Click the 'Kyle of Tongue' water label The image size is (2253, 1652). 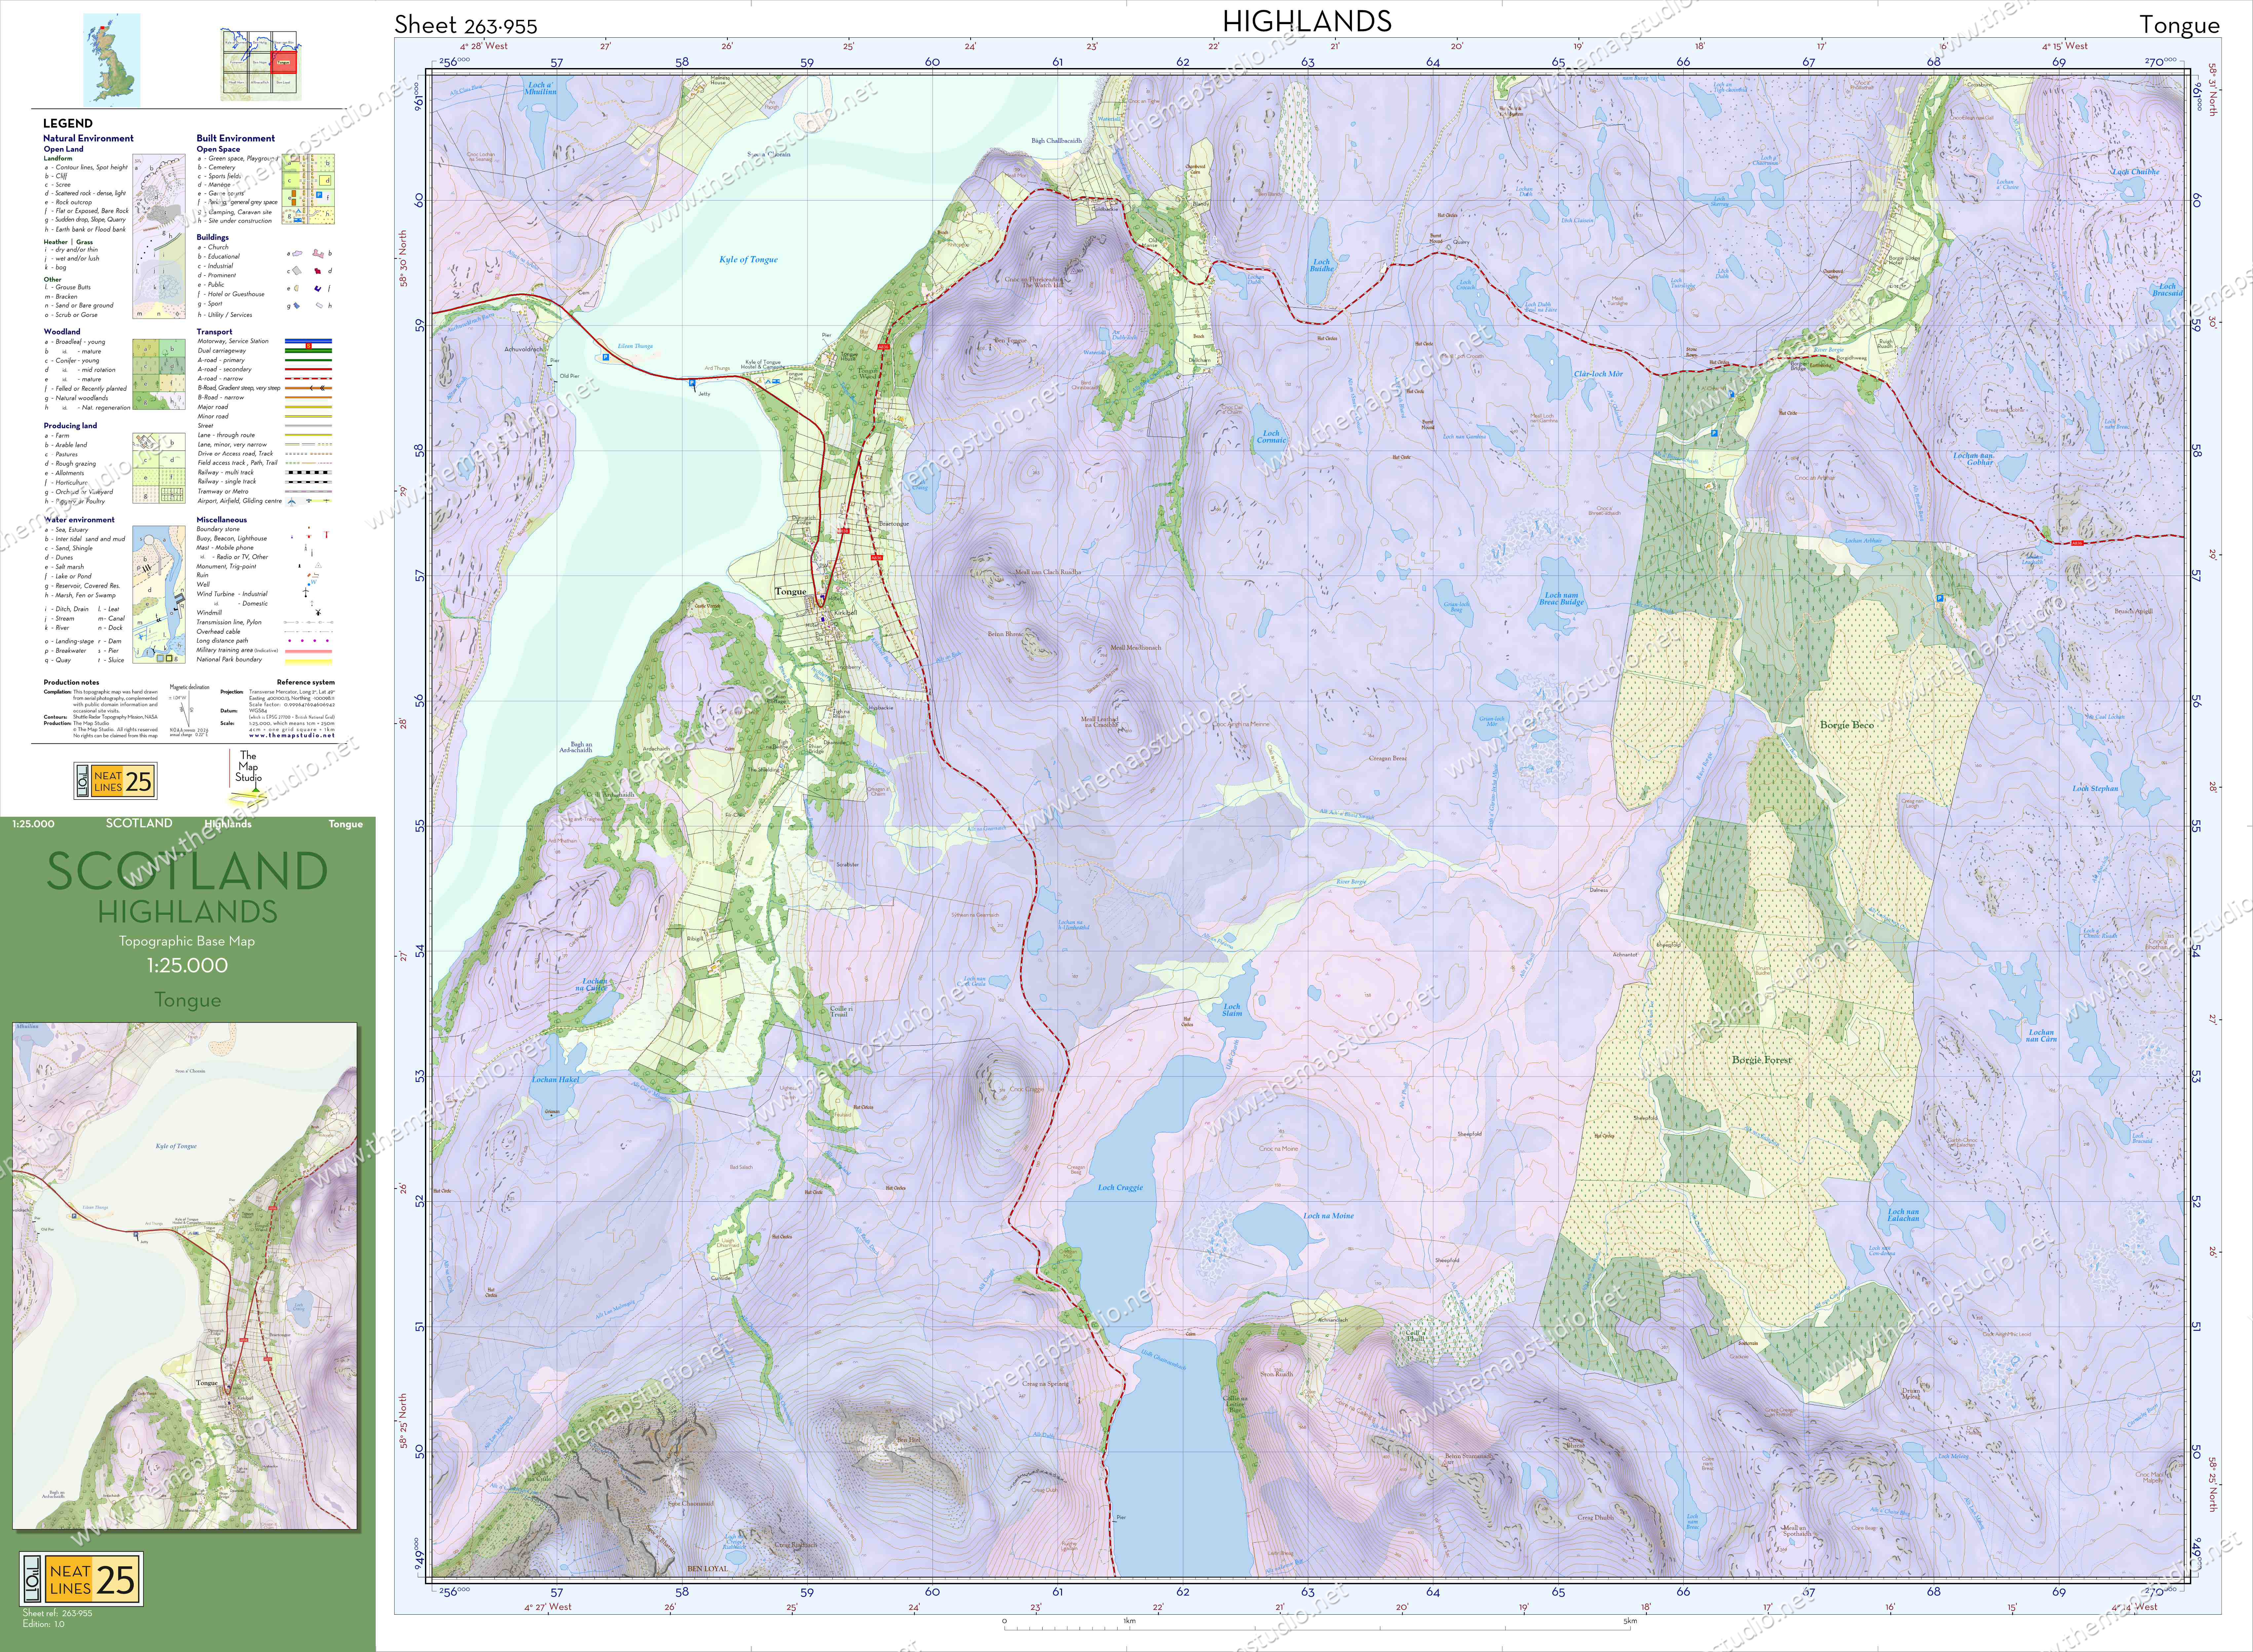tap(748, 260)
